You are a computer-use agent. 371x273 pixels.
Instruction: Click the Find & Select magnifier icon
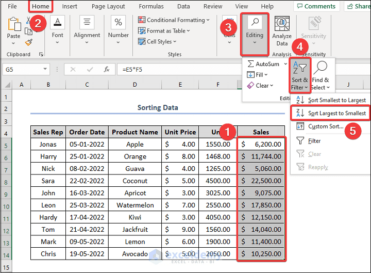321,68
